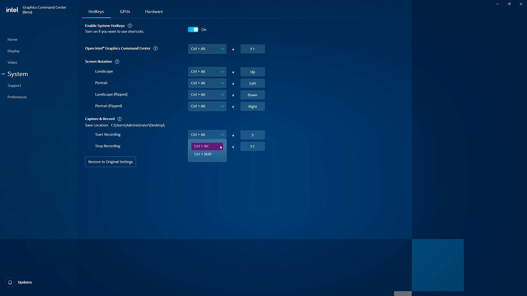Open modifier dropdown for Open Command Center
Viewport: 527px width, 296px height.
[x=207, y=49]
